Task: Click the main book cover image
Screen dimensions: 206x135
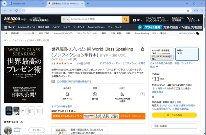Action: tap(24, 74)
